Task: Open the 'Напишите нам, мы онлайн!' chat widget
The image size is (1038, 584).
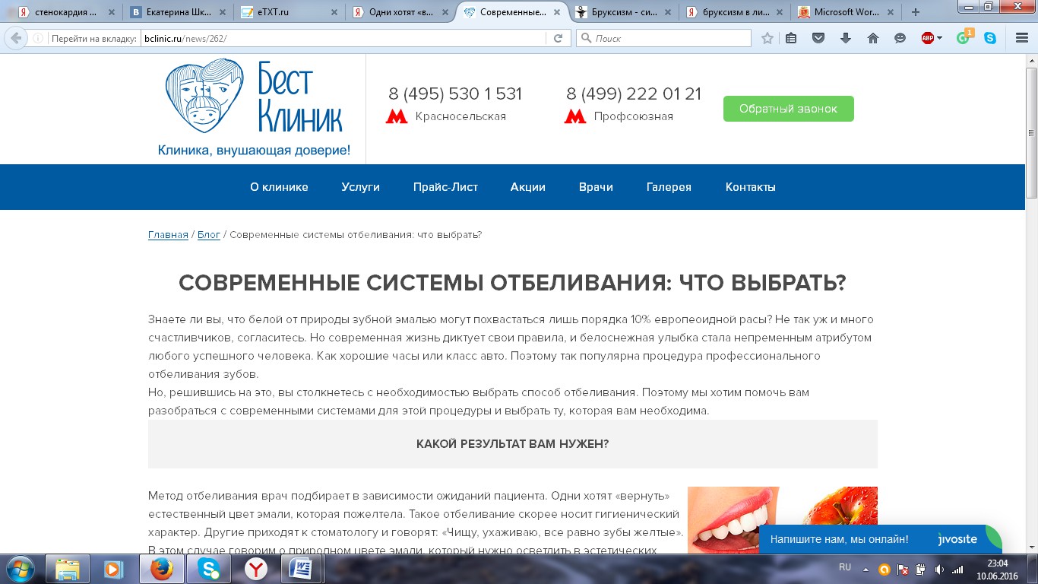Action: (x=880, y=539)
